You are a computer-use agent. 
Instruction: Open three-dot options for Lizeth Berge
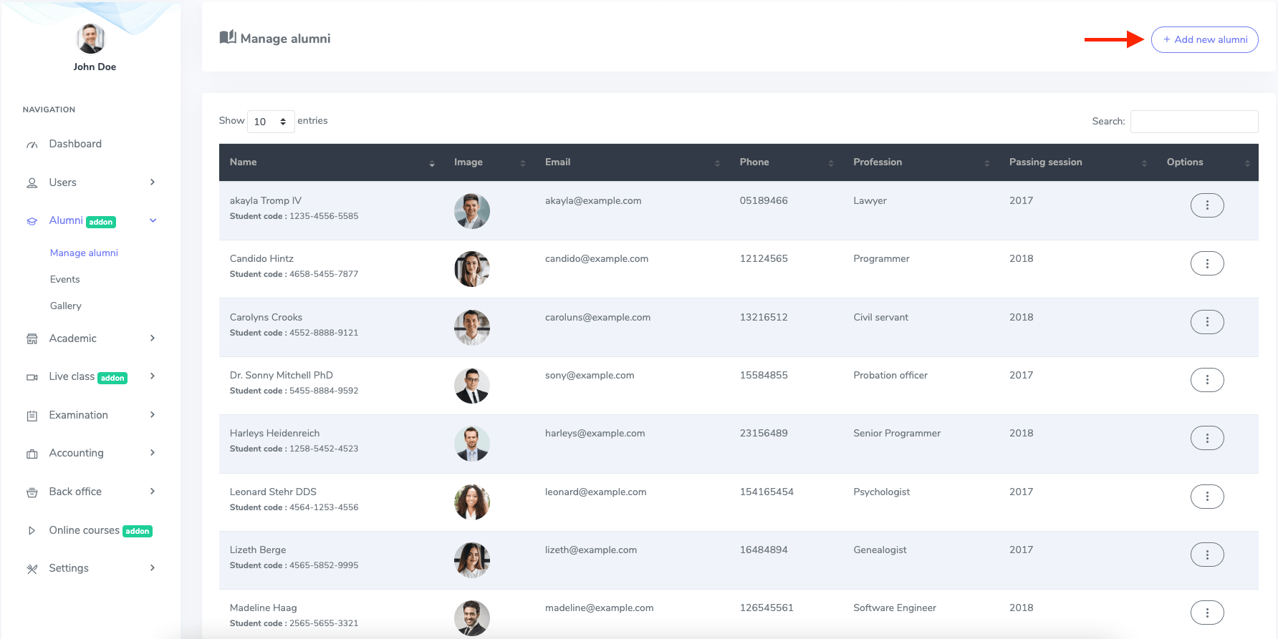(1206, 555)
